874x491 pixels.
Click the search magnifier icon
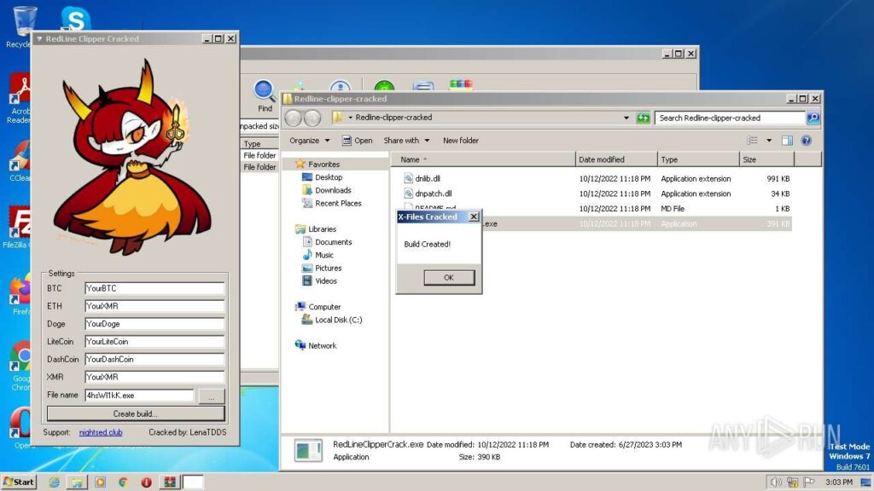813,118
